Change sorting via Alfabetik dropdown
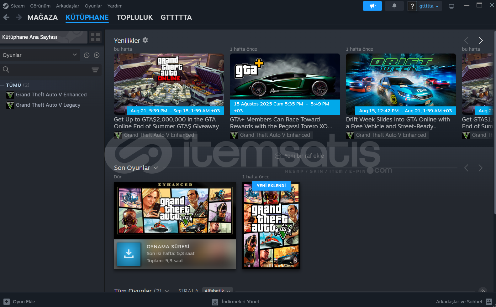 coord(218,290)
